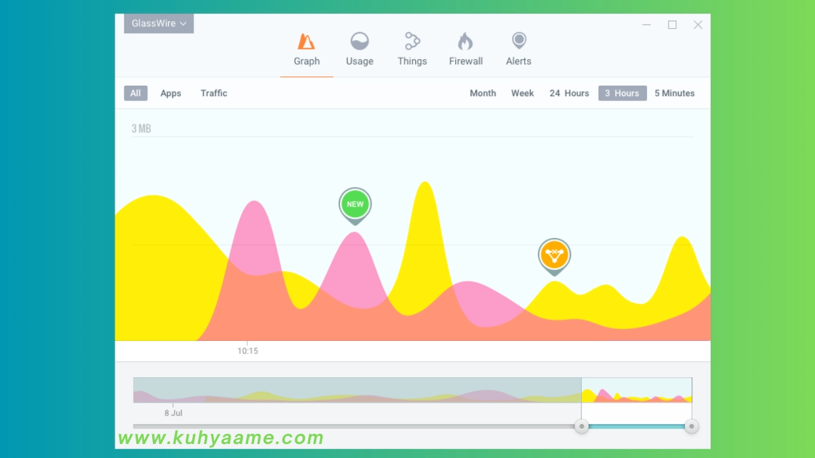Select the Traffic filter
The image size is (815, 458).
pyautogui.click(x=214, y=93)
